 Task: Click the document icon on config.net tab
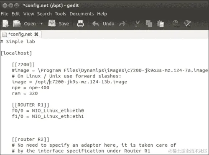pyautogui.click(x=5, y=34)
